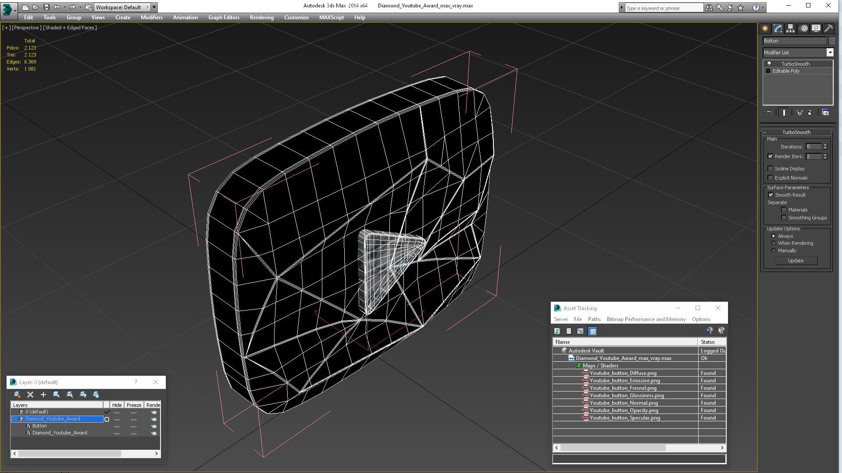Click the Layer dialog horizontal scrollbar
Screen dimensions: 842x473
click(x=86, y=454)
